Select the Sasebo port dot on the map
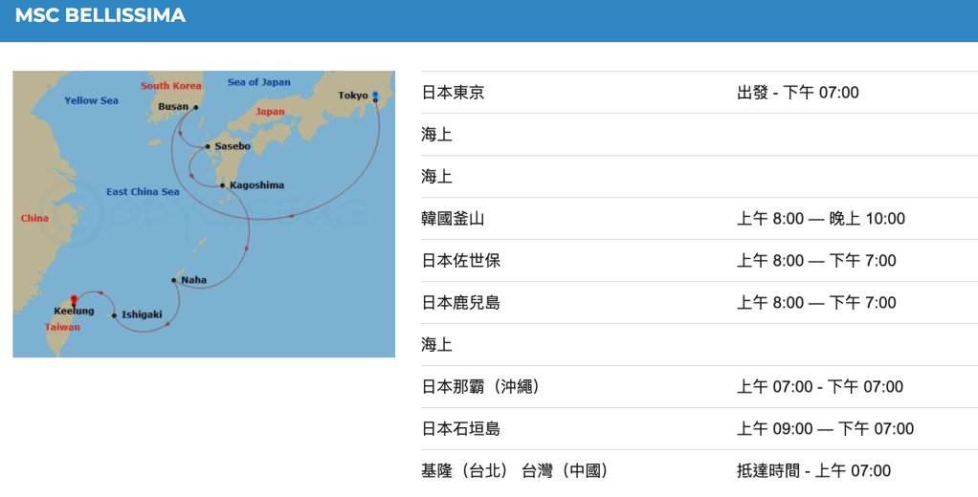 (208, 146)
